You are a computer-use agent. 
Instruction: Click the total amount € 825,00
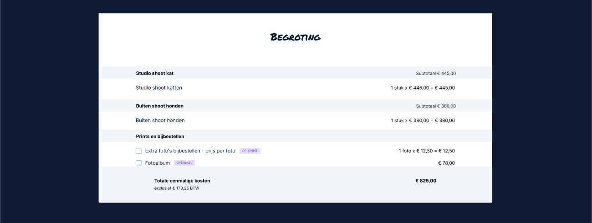[x=426, y=181]
